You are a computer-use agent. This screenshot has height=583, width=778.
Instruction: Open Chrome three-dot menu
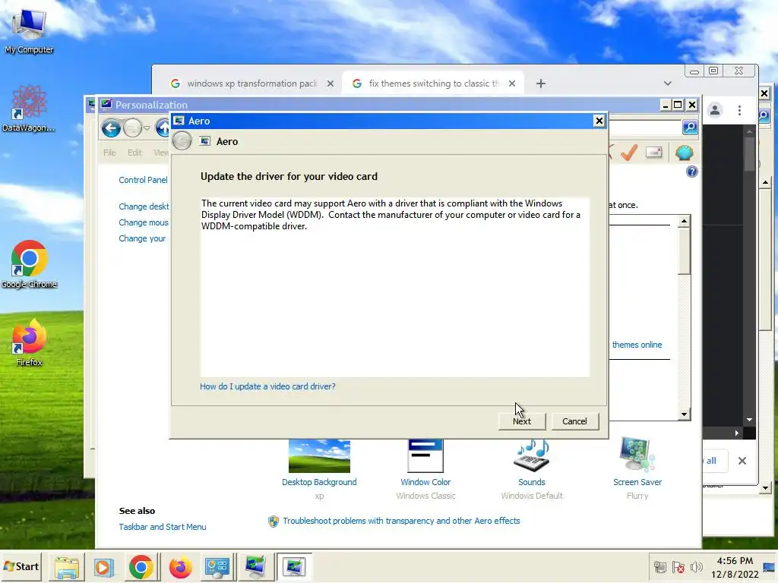(739, 110)
